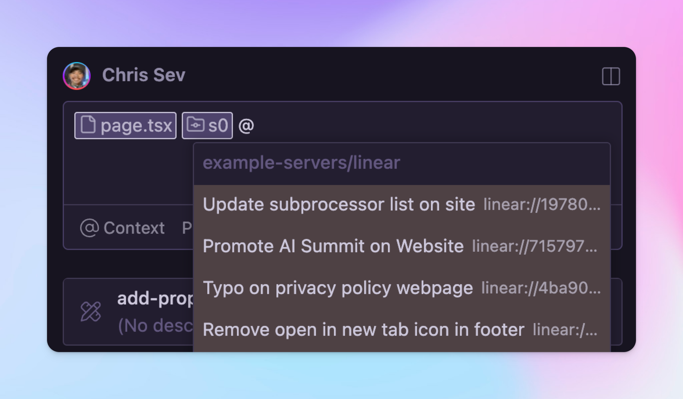
Task: Click the Chris Sev name label
Action: point(144,75)
